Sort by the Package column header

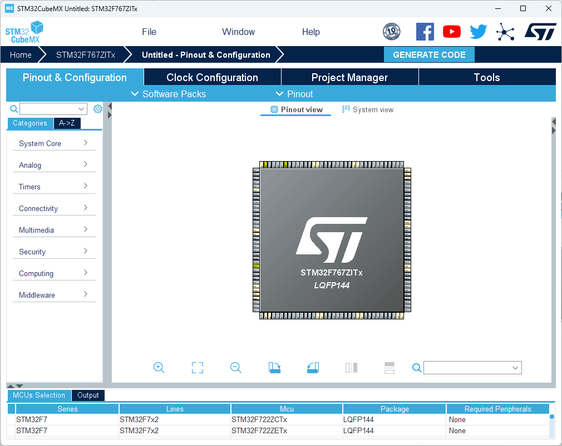[395, 409]
